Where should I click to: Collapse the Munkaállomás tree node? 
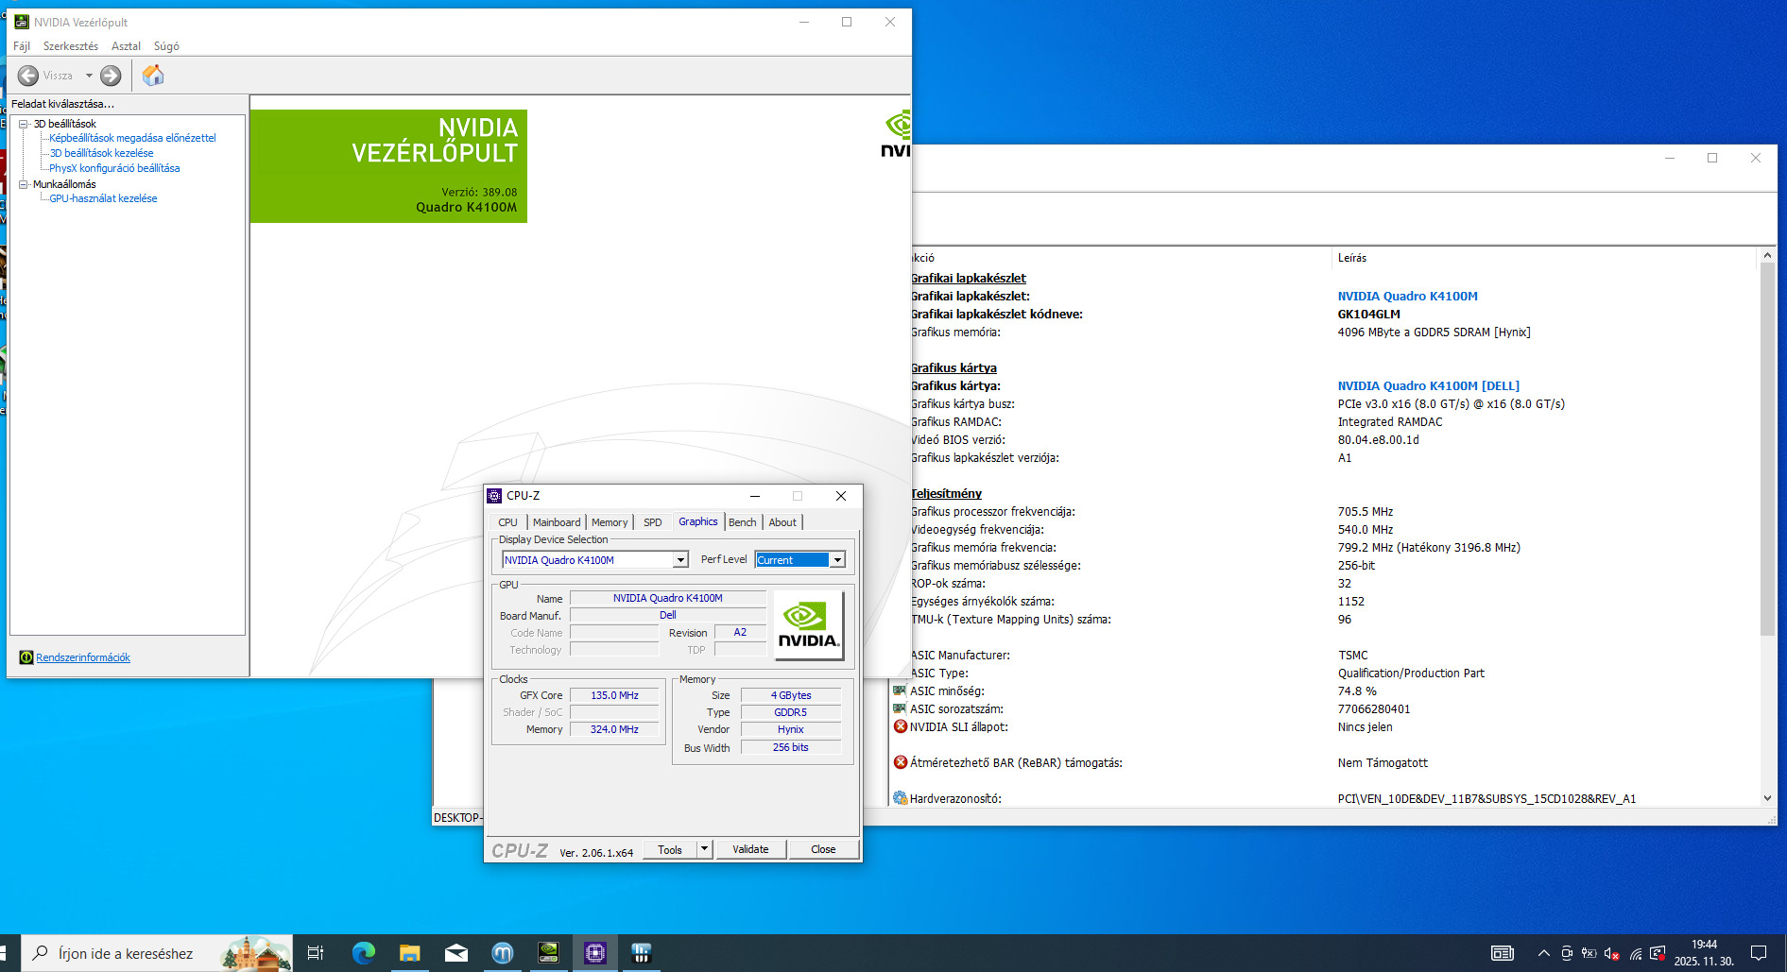click(x=24, y=184)
